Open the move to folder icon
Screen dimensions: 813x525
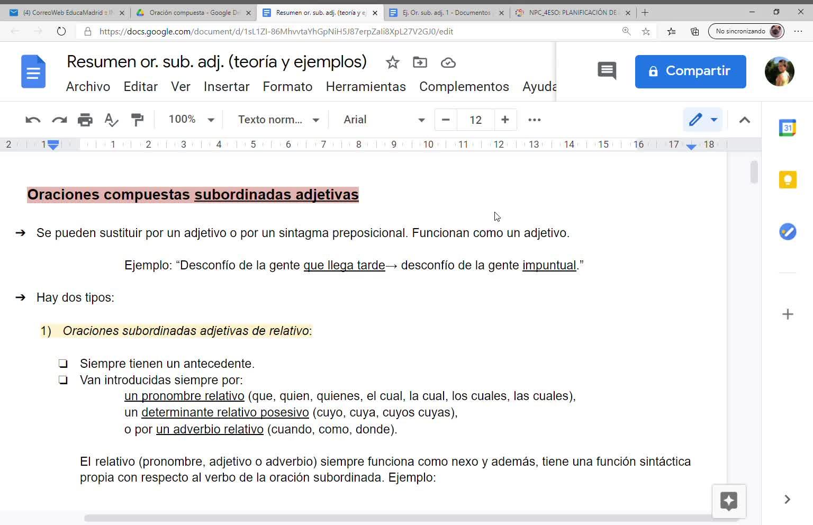click(x=420, y=62)
